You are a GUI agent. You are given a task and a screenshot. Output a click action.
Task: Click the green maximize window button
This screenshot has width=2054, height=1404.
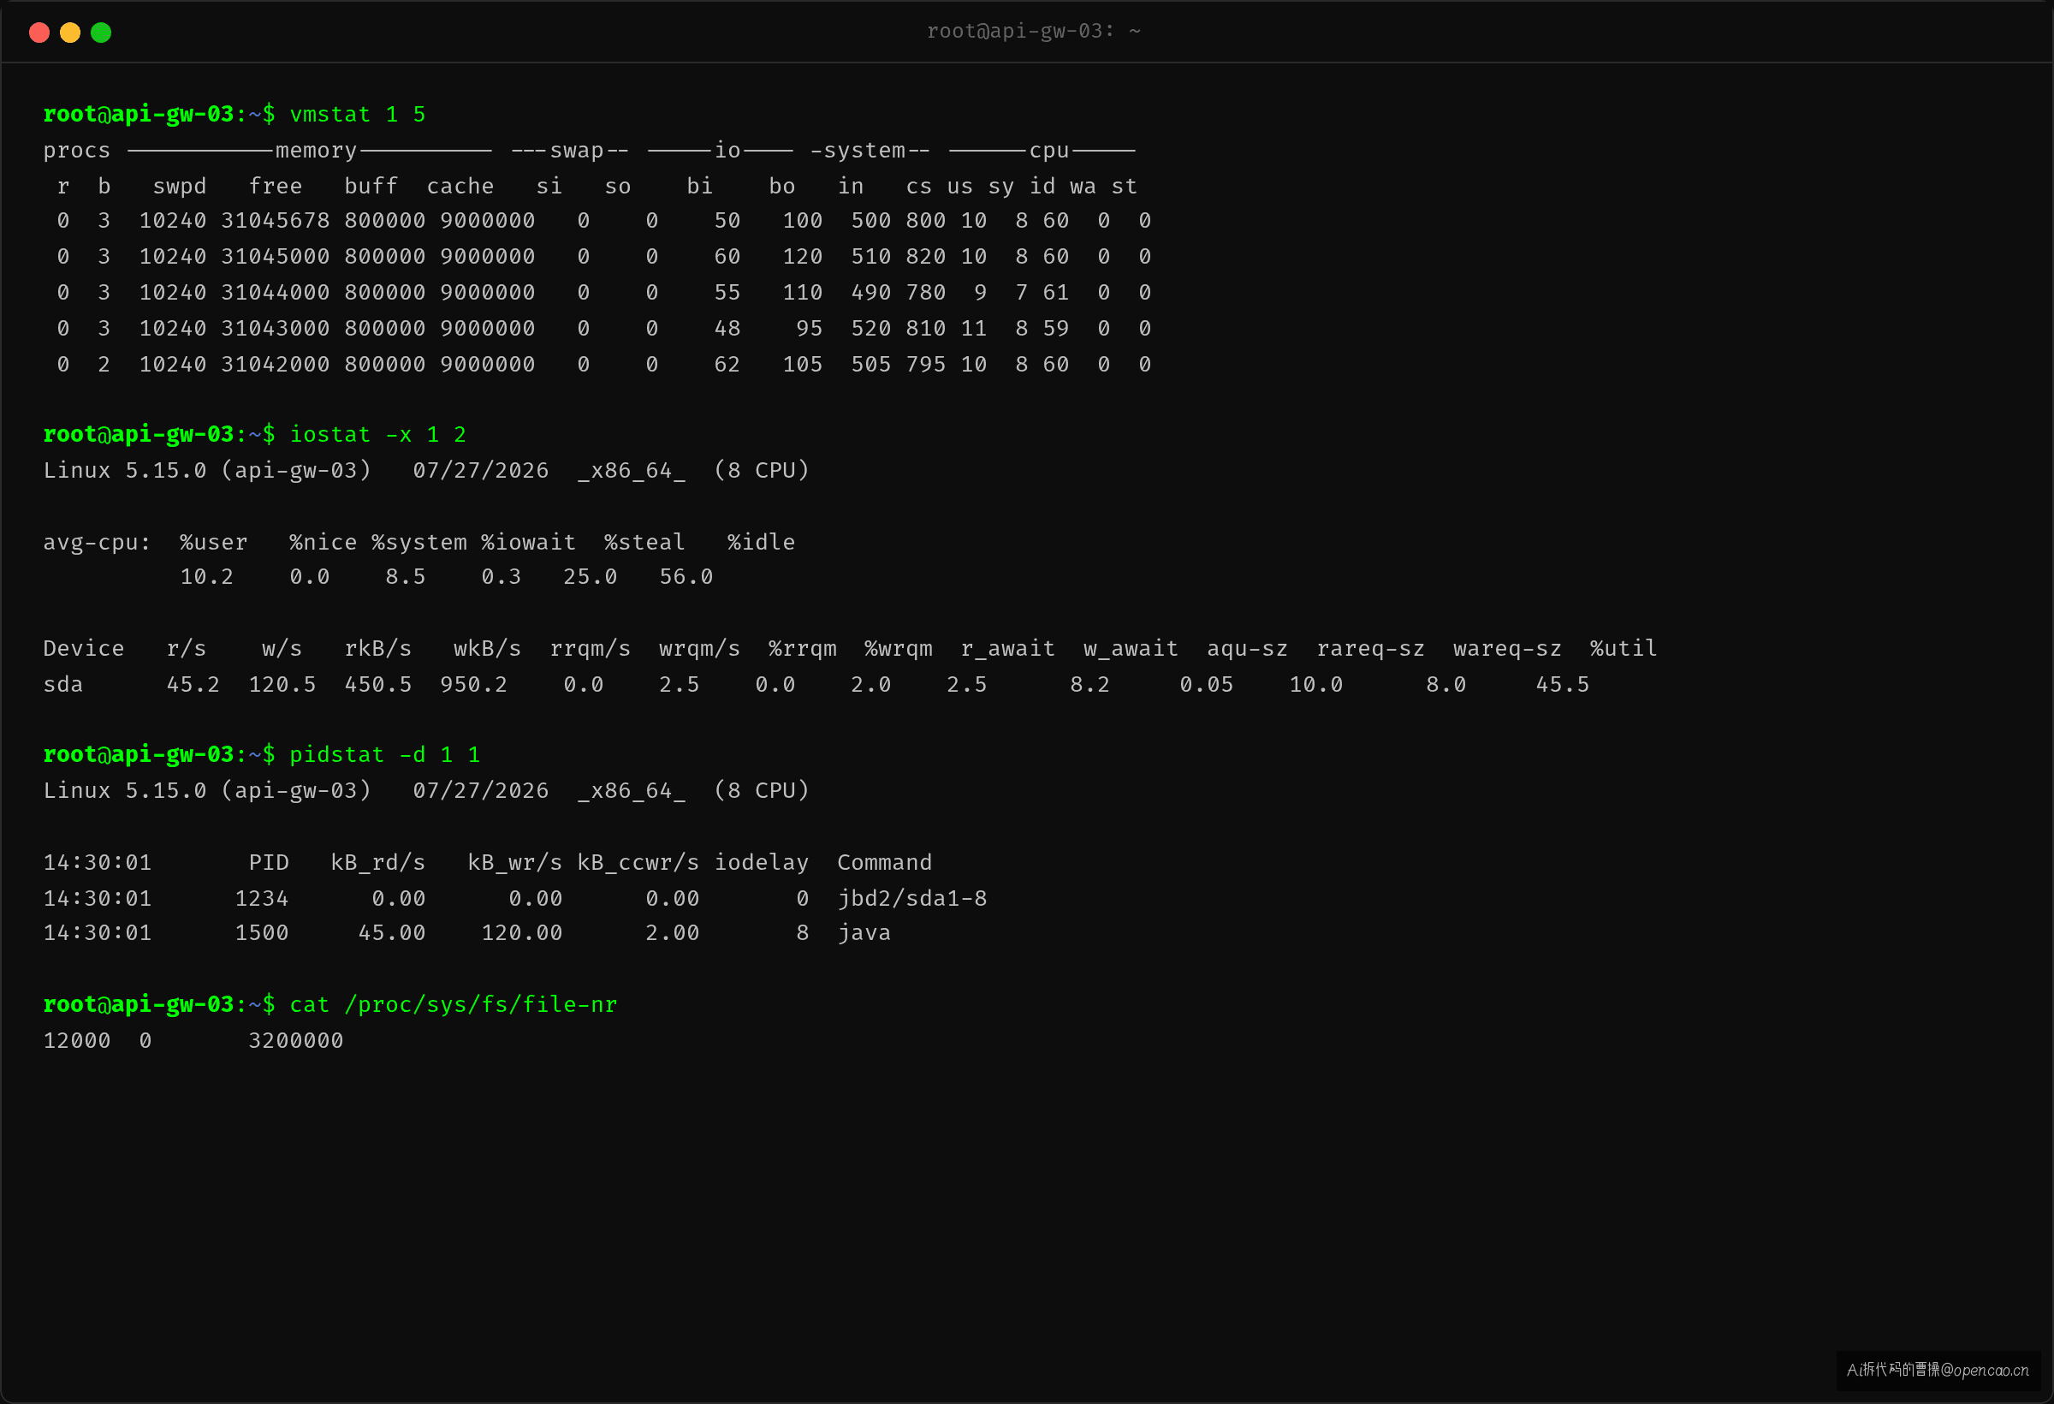(x=101, y=33)
